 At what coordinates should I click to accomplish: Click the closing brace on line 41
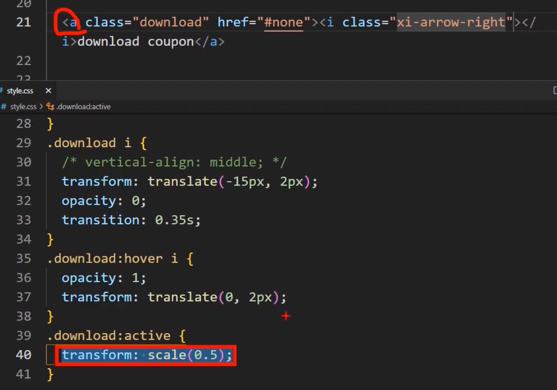50,374
